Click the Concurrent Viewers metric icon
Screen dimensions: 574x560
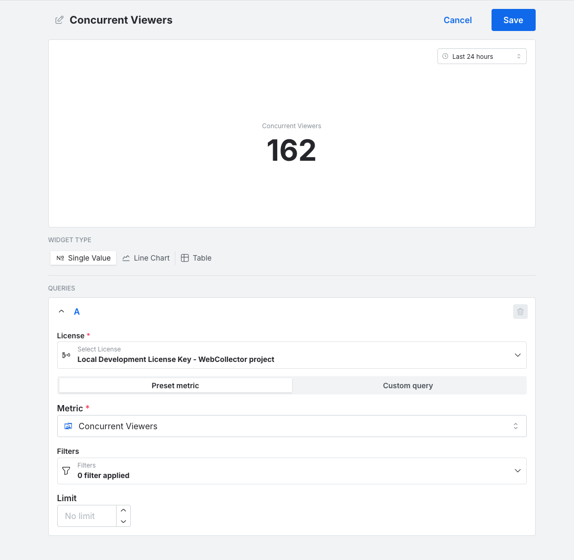(68, 427)
